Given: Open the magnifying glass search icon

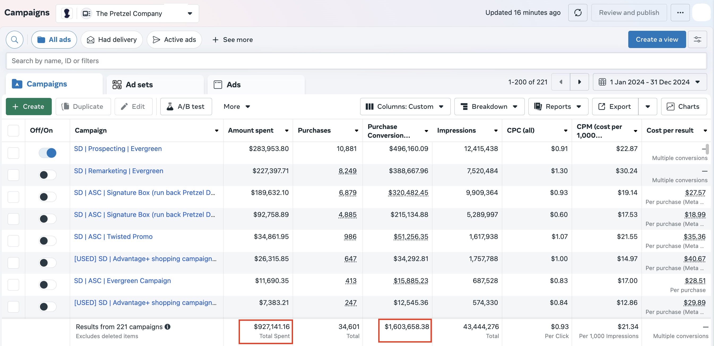Looking at the screenshot, I should (15, 40).
